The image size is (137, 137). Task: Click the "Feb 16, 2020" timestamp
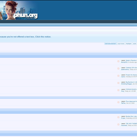(130, 103)
